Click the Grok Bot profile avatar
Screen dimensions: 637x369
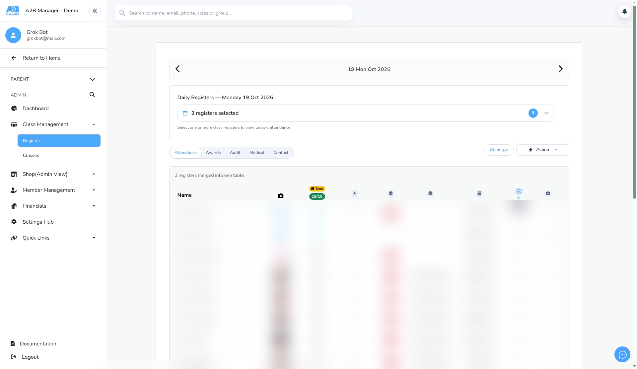click(13, 35)
